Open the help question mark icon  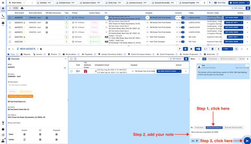(3, 129)
